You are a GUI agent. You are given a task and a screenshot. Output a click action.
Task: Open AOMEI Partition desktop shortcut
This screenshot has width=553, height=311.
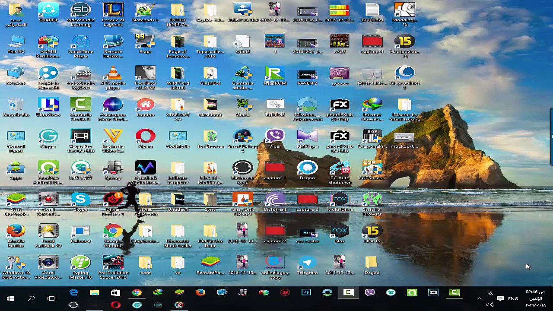pos(48,47)
